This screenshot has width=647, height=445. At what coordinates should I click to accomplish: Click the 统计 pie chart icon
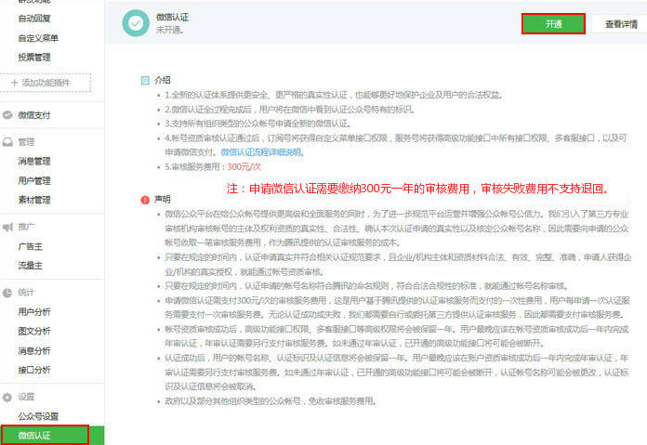point(7,293)
